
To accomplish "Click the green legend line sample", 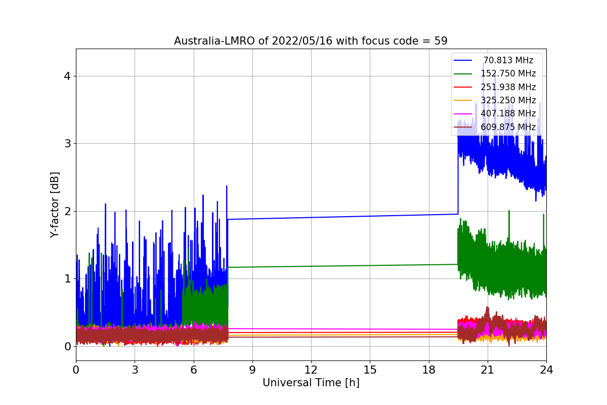I will point(463,74).
